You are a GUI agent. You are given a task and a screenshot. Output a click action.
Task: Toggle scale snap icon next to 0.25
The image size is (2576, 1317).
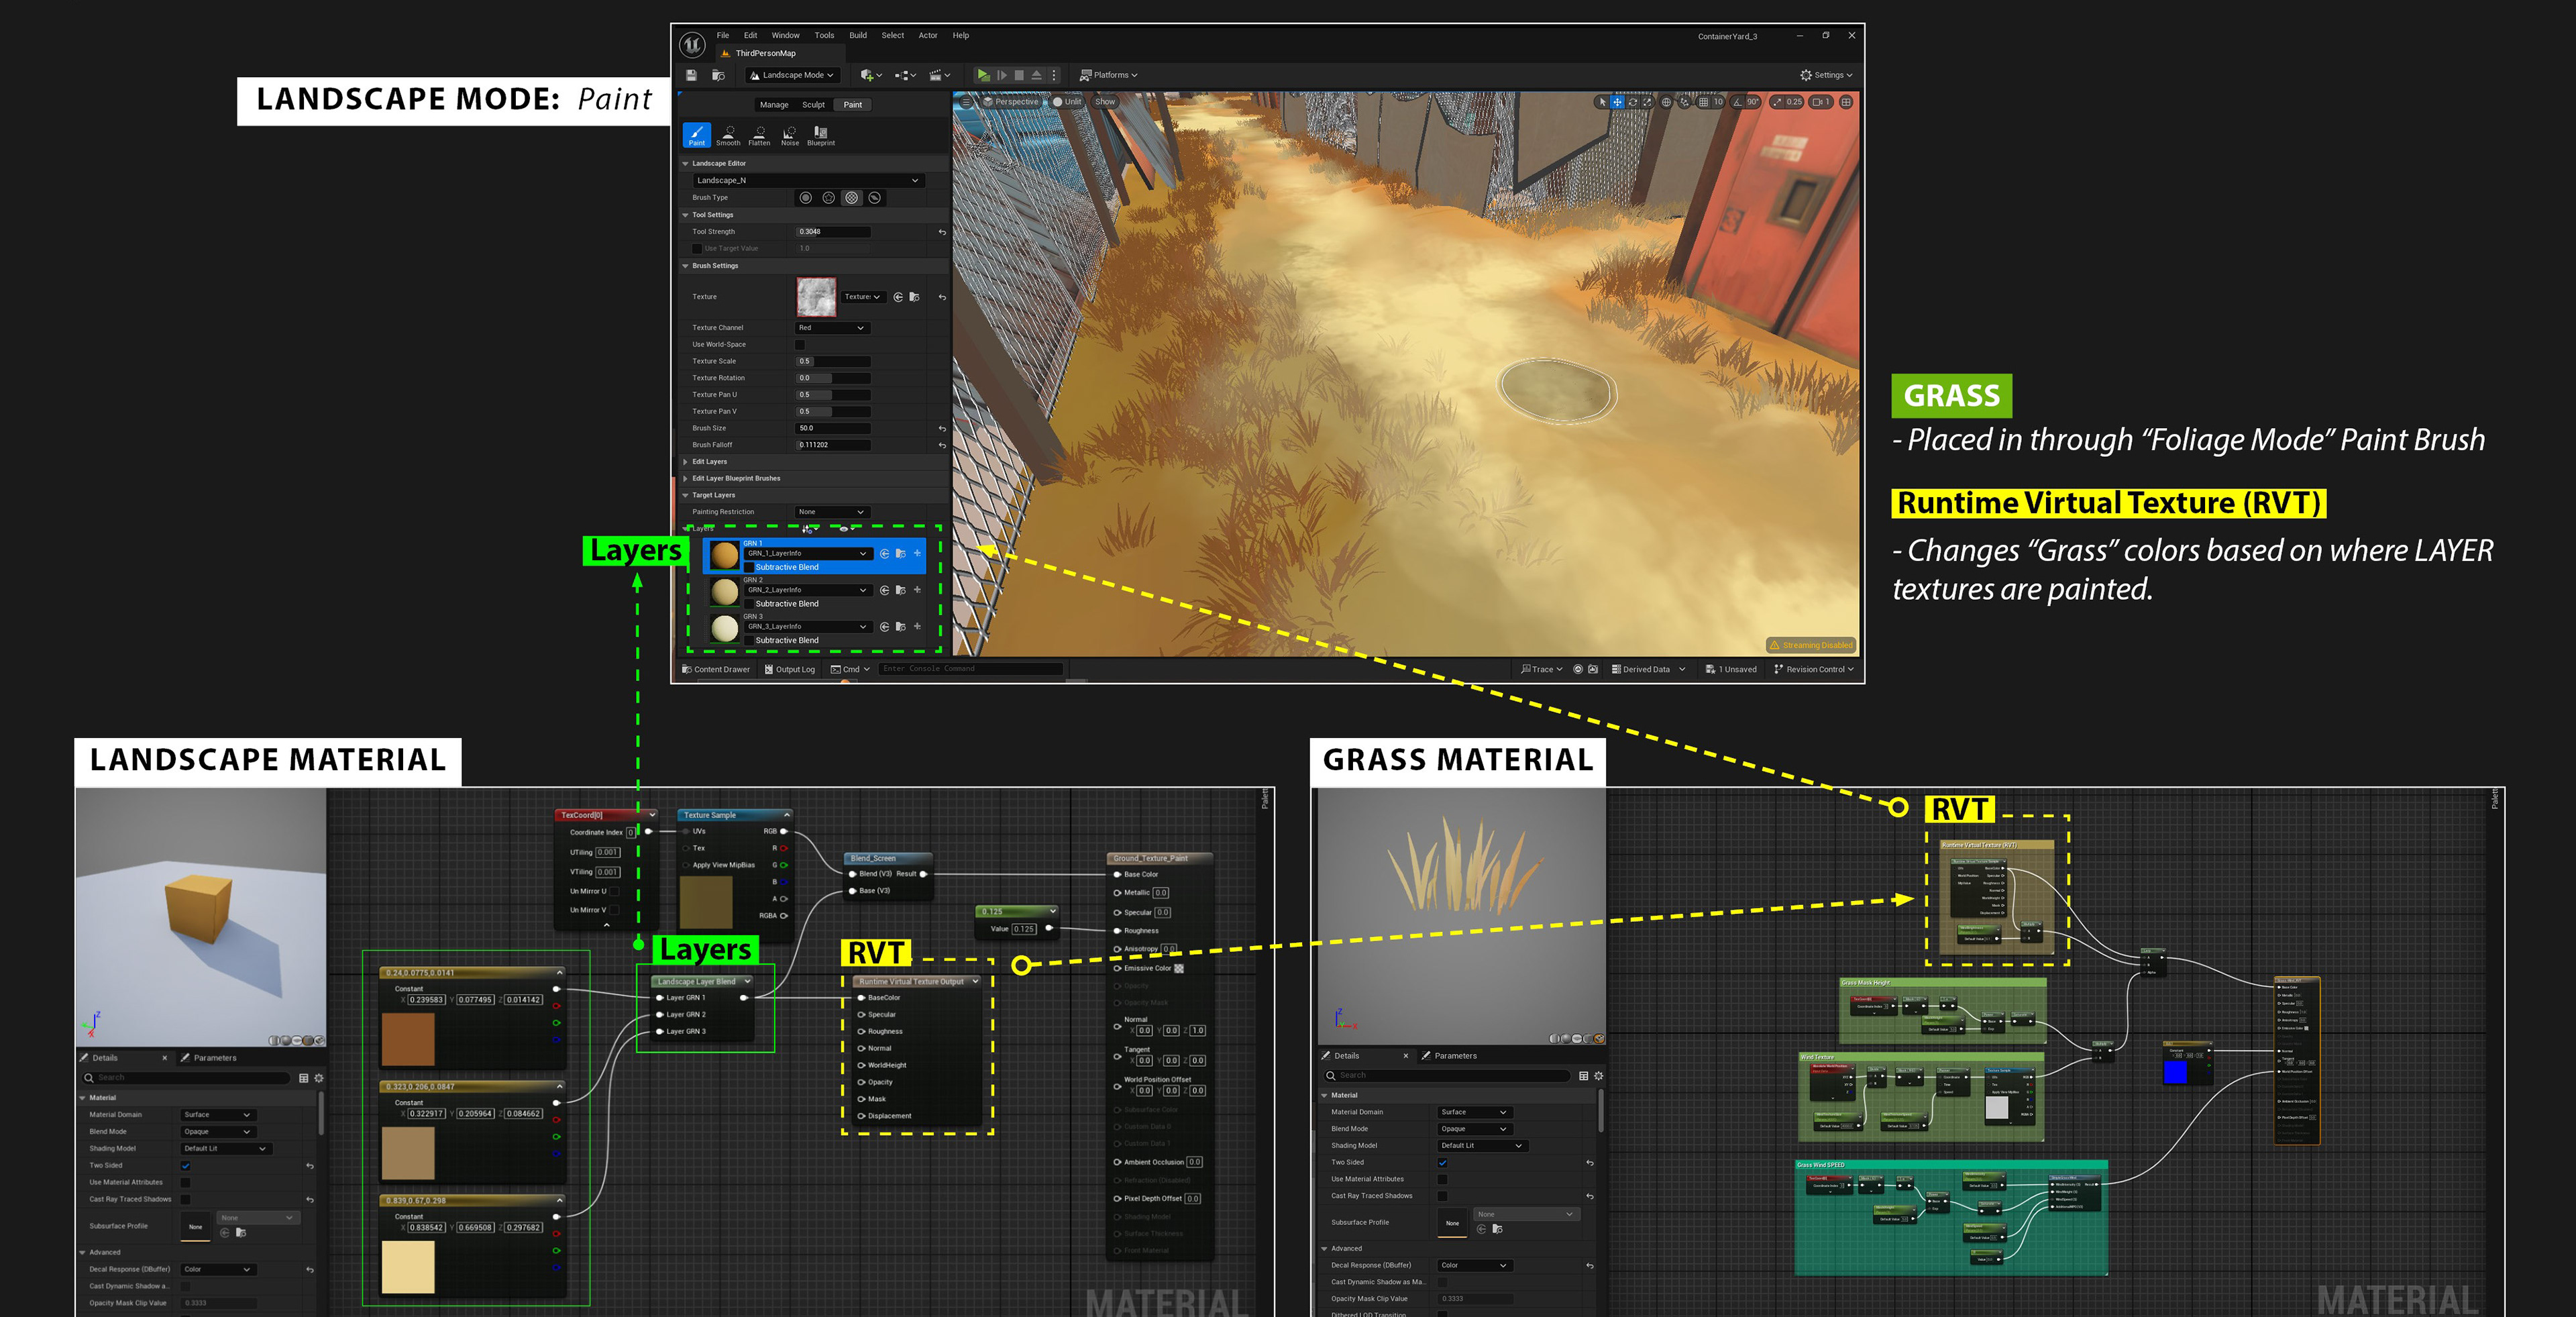[x=1777, y=102]
